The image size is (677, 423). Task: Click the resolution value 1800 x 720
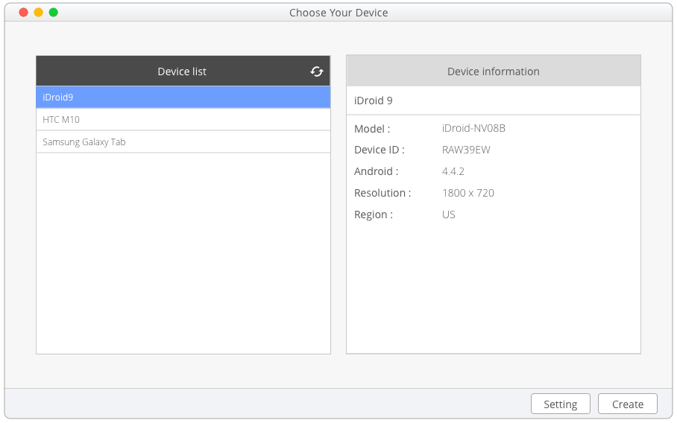click(x=467, y=193)
